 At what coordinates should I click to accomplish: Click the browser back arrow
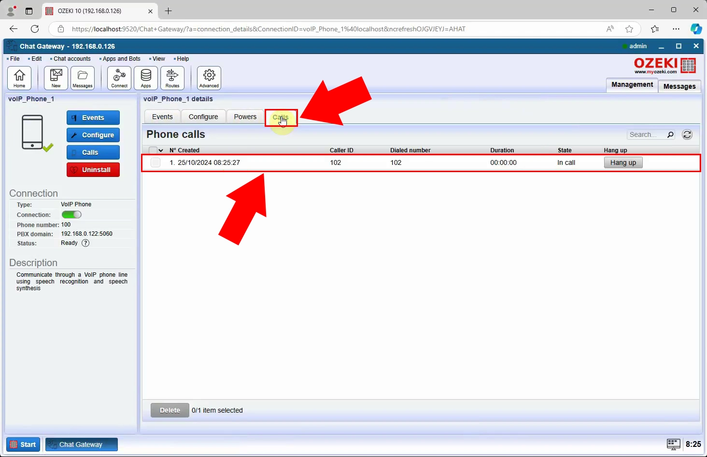tap(14, 29)
